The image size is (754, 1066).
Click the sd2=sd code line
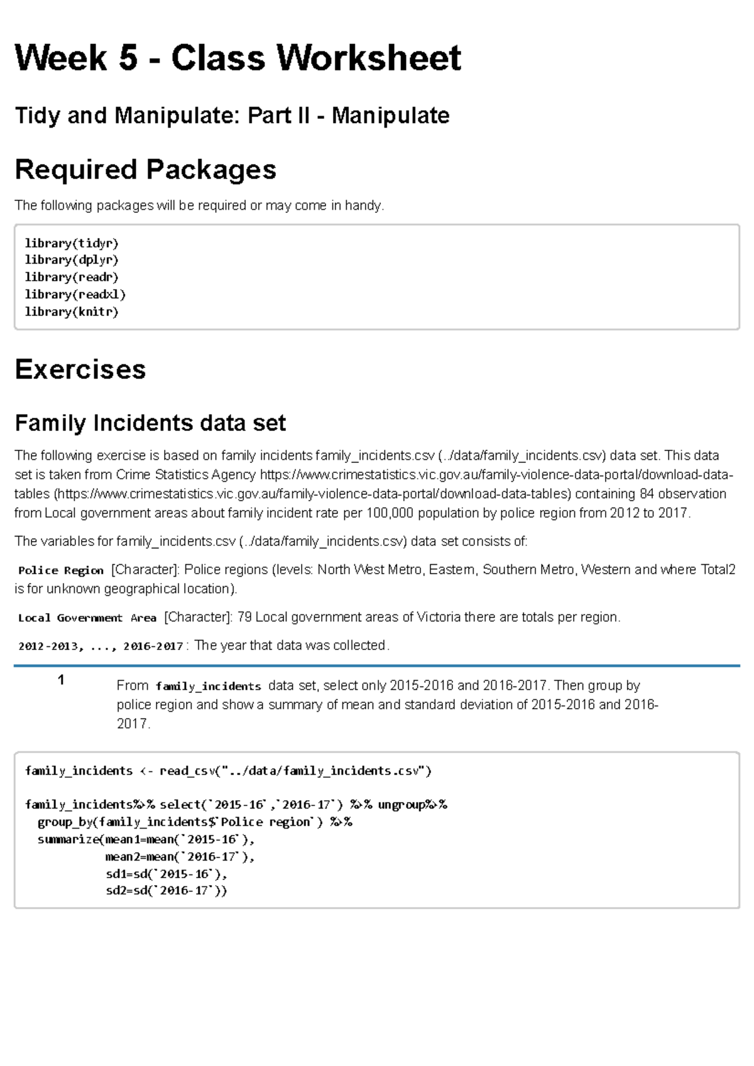[x=166, y=891]
